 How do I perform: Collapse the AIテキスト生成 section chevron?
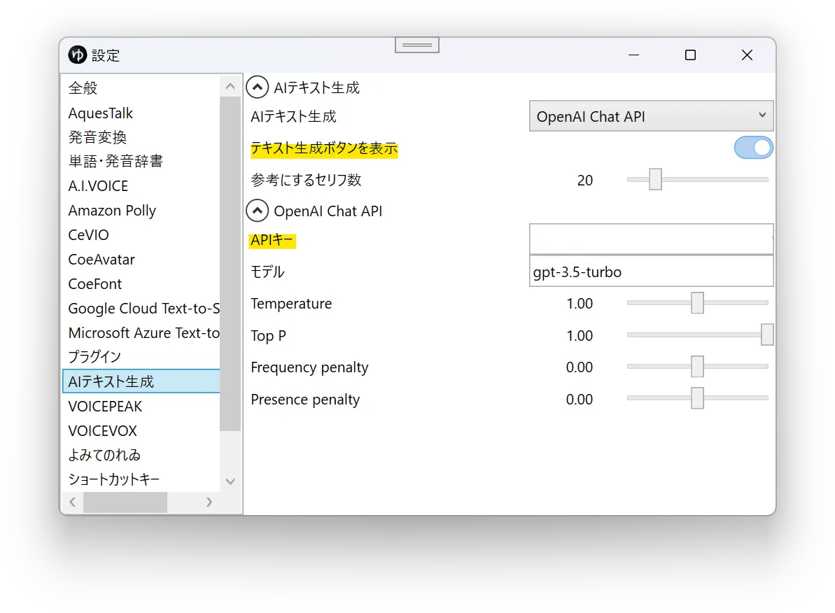[257, 87]
